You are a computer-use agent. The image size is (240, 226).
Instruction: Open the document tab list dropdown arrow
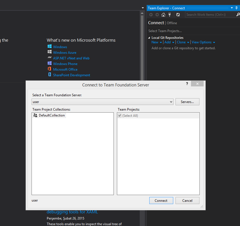pos(143,8)
